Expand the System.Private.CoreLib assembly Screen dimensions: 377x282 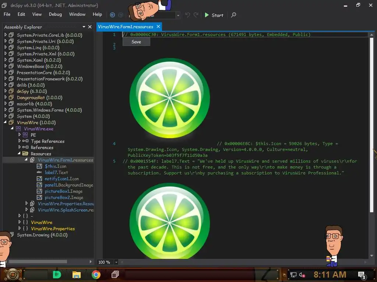click(6, 35)
